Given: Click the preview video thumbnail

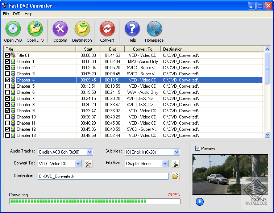Looking at the screenshot, I should point(230,174).
